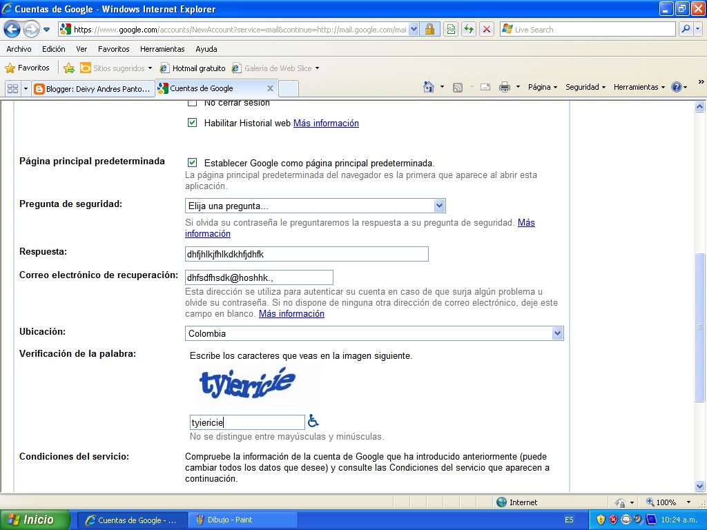Click the green Refresh arrows icon
Image resolution: width=707 pixels, height=530 pixels.
pyautogui.click(x=469, y=30)
